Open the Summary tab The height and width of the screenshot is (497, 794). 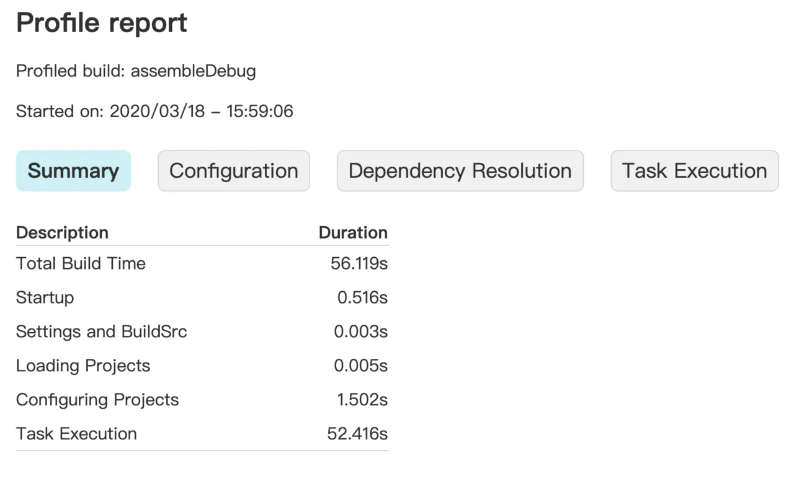(73, 171)
